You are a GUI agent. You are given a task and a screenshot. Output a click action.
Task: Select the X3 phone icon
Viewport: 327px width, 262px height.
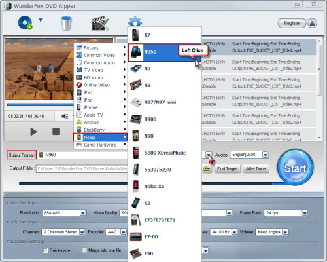(136, 203)
